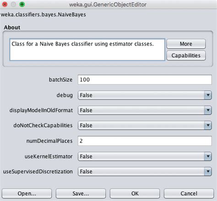The width and height of the screenshot is (217, 201).
Task: Close the window with the red button
Action: coord(5,5)
